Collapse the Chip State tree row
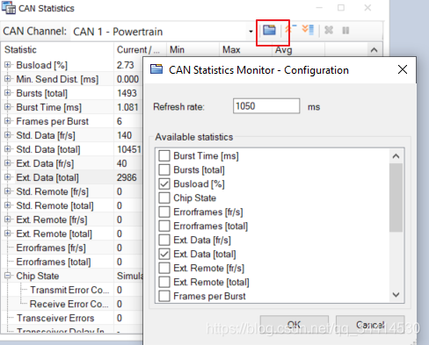This screenshot has height=345, width=429. pyautogui.click(x=8, y=276)
